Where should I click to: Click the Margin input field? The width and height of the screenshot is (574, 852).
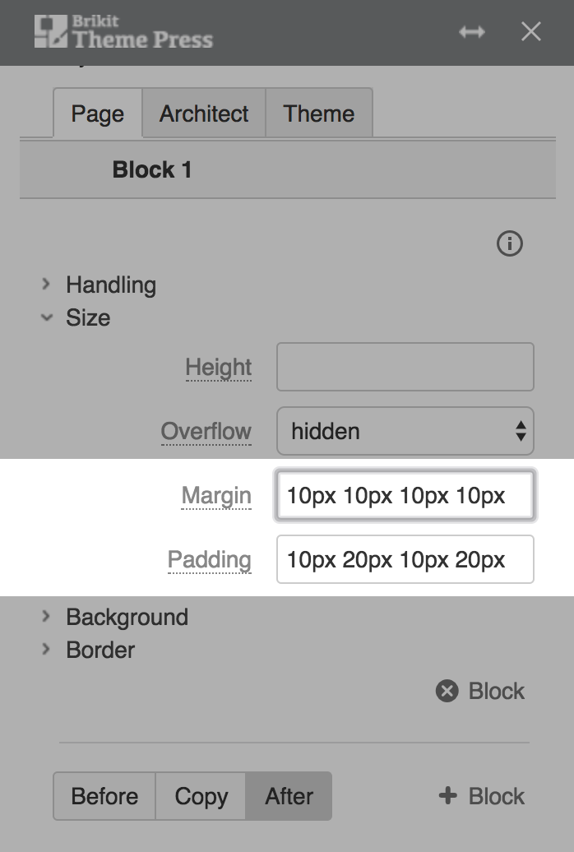pyautogui.click(x=405, y=496)
